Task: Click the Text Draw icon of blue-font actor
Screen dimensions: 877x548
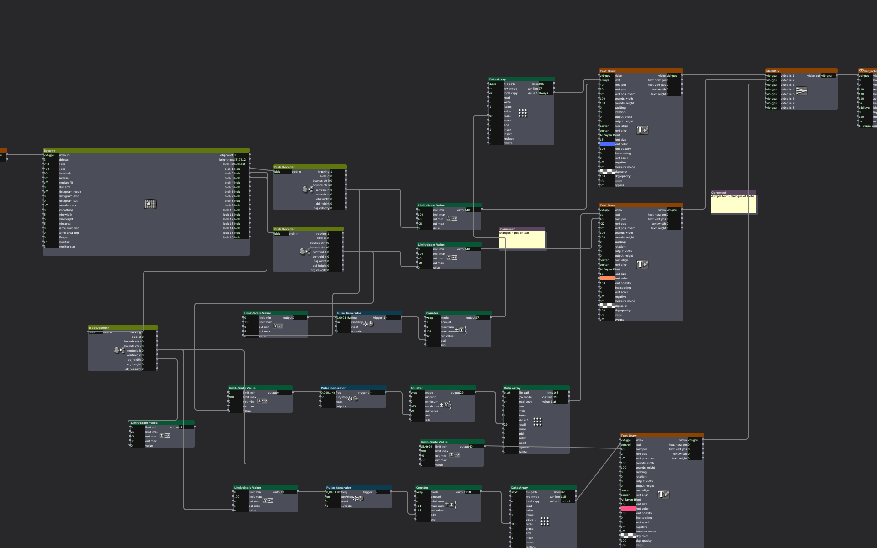Action: pyautogui.click(x=642, y=130)
